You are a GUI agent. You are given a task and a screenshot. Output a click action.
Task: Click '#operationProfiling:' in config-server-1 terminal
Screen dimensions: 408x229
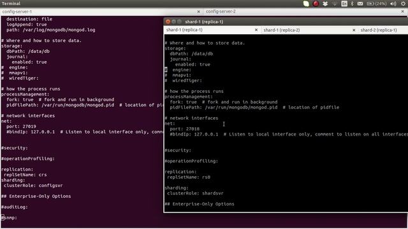tap(28, 158)
